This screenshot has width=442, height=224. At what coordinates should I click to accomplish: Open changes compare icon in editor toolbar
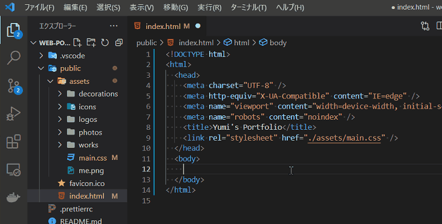click(425, 26)
